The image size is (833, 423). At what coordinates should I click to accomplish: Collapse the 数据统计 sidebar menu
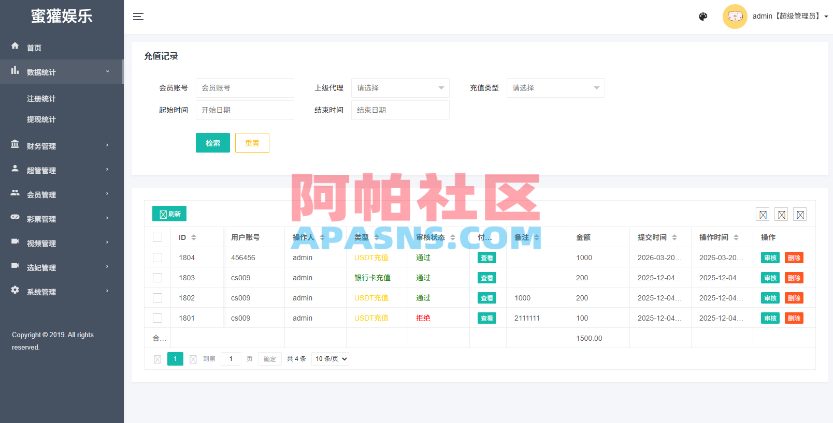point(62,72)
